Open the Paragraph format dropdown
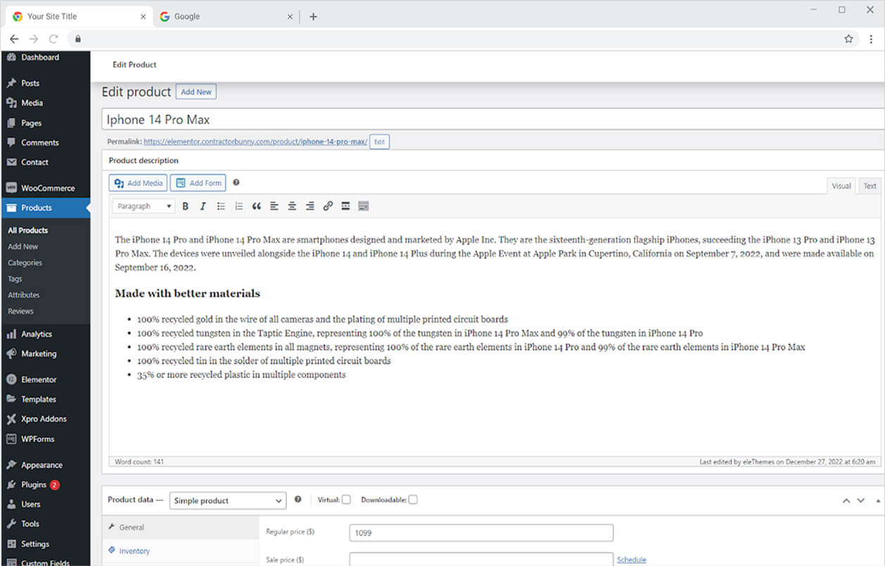885x566 pixels. [x=144, y=206]
